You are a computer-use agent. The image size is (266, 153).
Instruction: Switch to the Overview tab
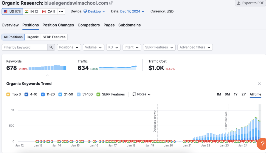[10, 25]
